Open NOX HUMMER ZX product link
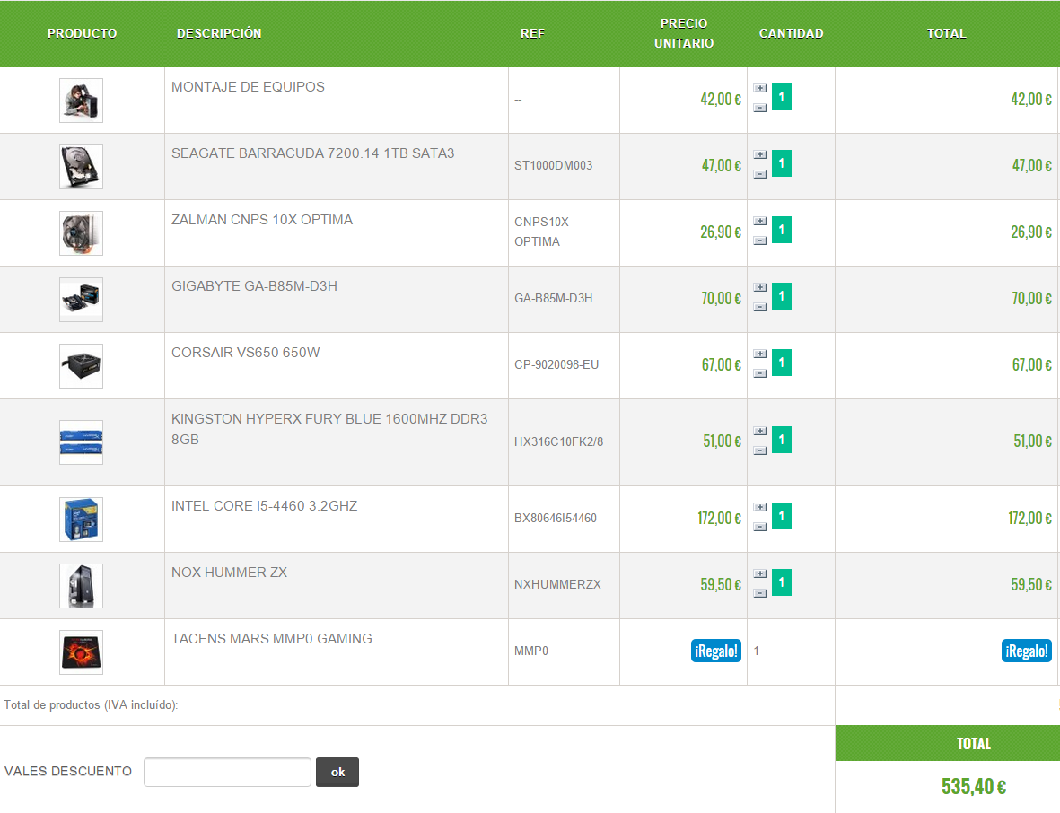 pos(229,572)
